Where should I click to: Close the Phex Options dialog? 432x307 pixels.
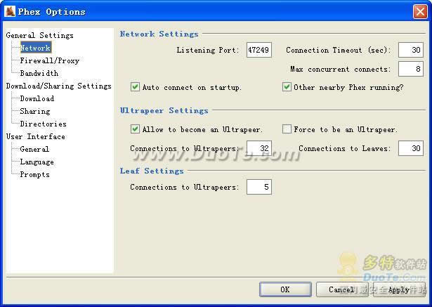(x=419, y=11)
